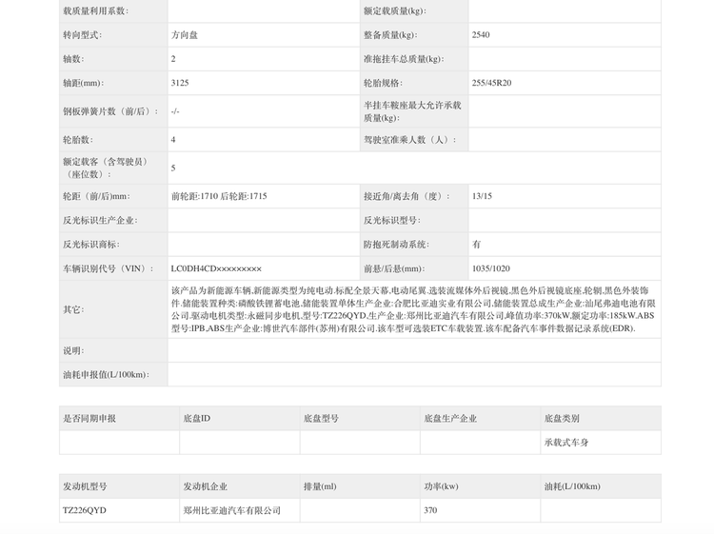
Task: Click the 整备质量 value 2540
Action: coord(481,35)
